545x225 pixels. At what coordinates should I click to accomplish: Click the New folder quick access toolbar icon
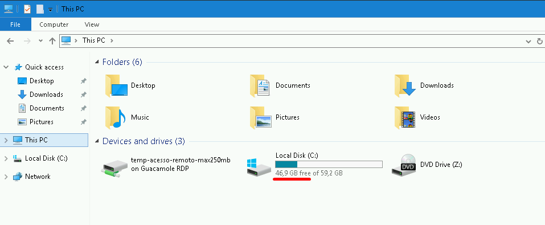(40, 9)
